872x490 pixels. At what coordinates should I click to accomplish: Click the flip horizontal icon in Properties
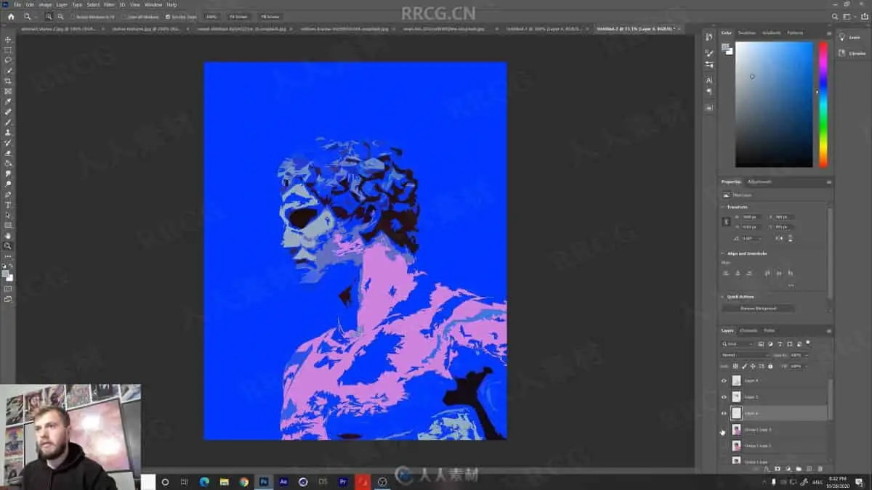tap(779, 238)
